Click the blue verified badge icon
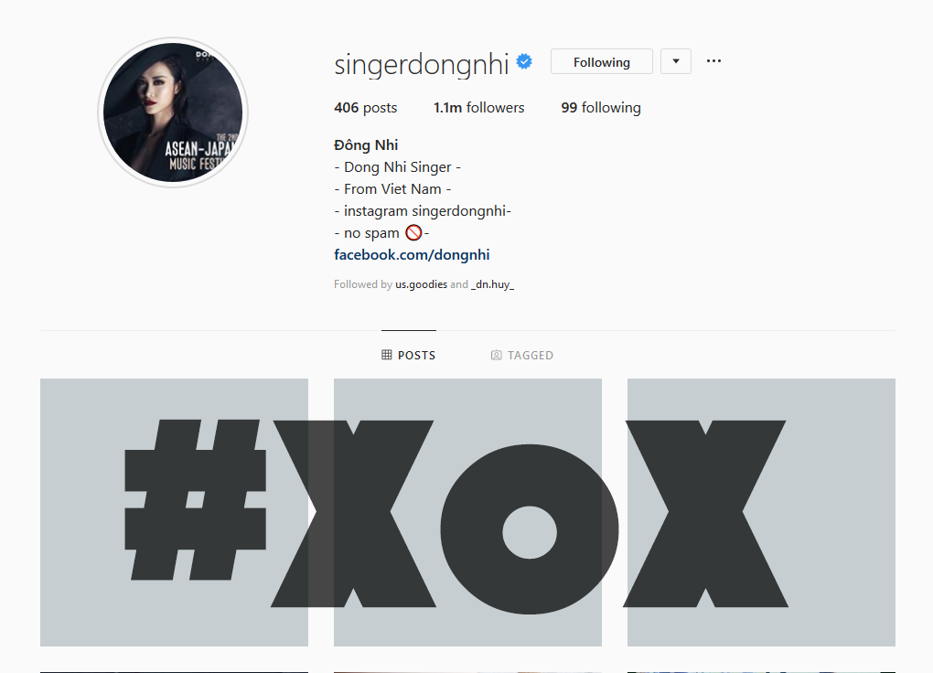The height and width of the screenshot is (673, 933). 524,61
